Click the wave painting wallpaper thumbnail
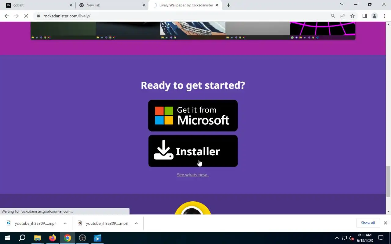The width and height of the screenshot is (391, 244). click(x=193, y=30)
